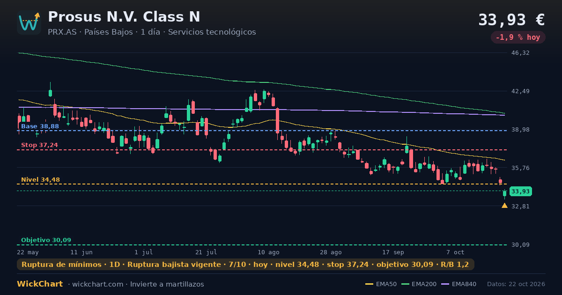Click the 21 jul date label
562x295 pixels.
click(x=206, y=252)
